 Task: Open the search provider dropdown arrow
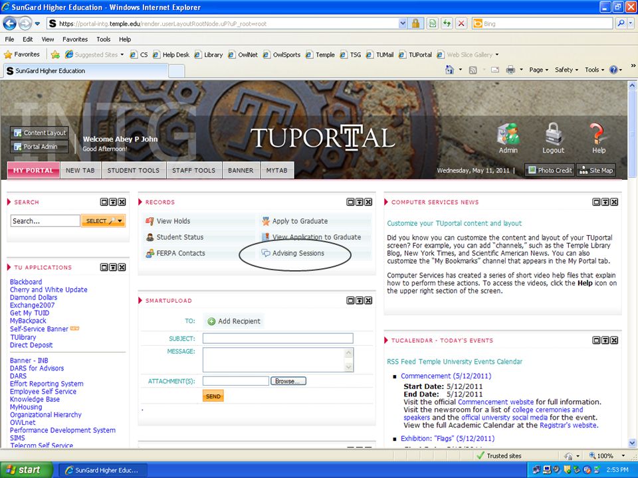[630, 24]
